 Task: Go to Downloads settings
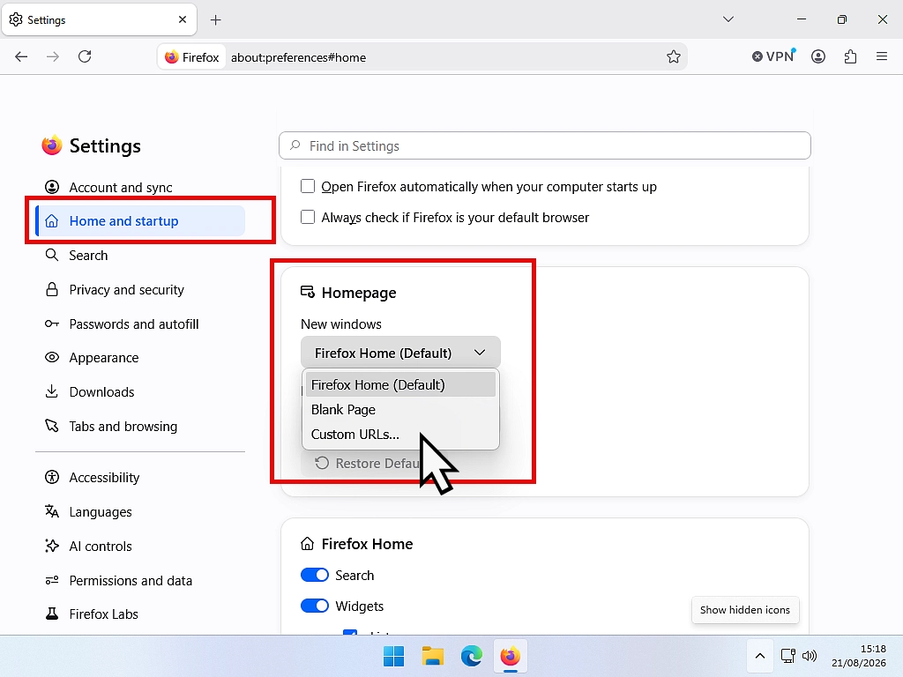point(140,392)
